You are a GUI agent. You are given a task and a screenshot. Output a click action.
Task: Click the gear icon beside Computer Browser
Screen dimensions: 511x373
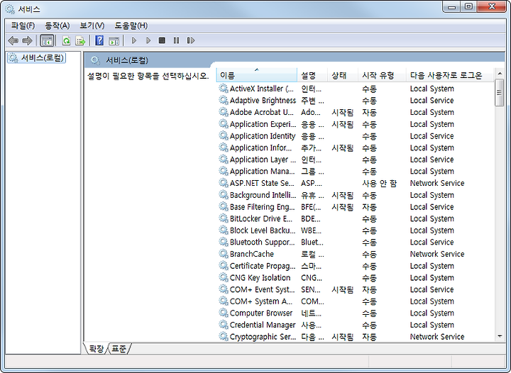(x=224, y=313)
